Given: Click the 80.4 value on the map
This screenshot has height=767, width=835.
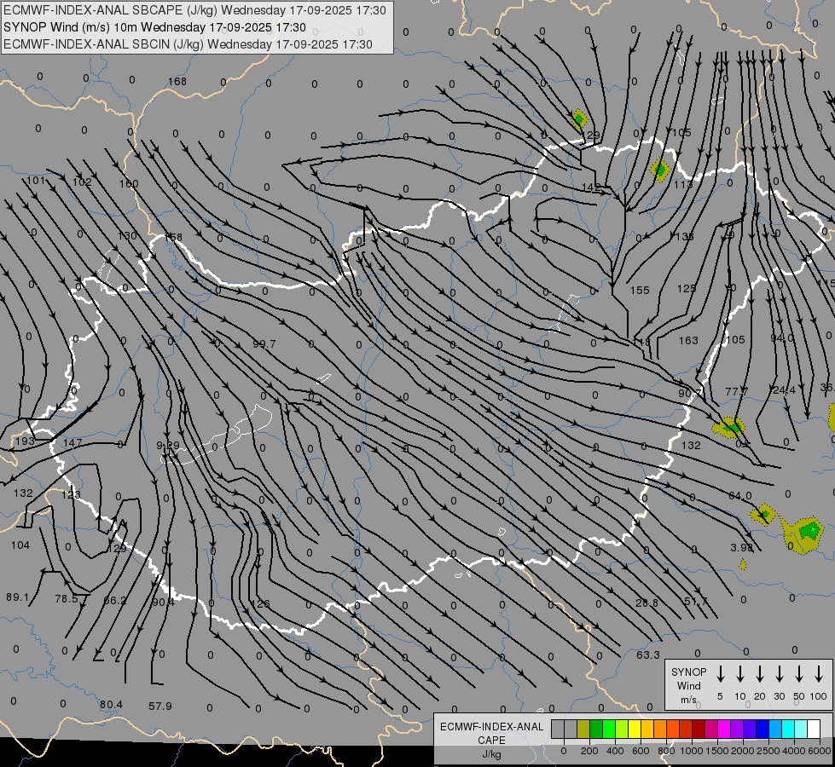Looking at the screenshot, I should pos(111,705).
